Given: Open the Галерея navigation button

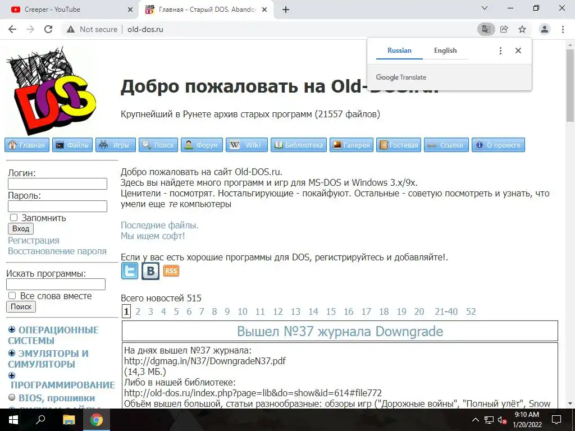Looking at the screenshot, I should click(x=352, y=145).
